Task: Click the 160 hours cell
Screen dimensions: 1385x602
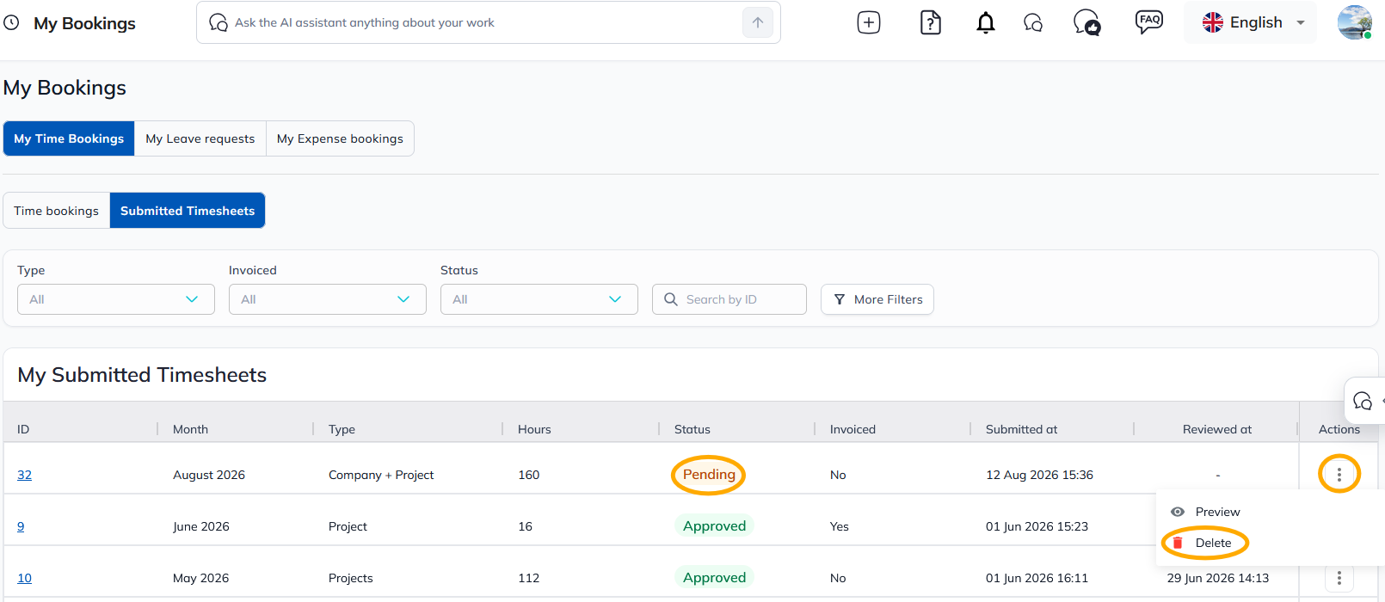Action: pyautogui.click(x=529, y=475)
